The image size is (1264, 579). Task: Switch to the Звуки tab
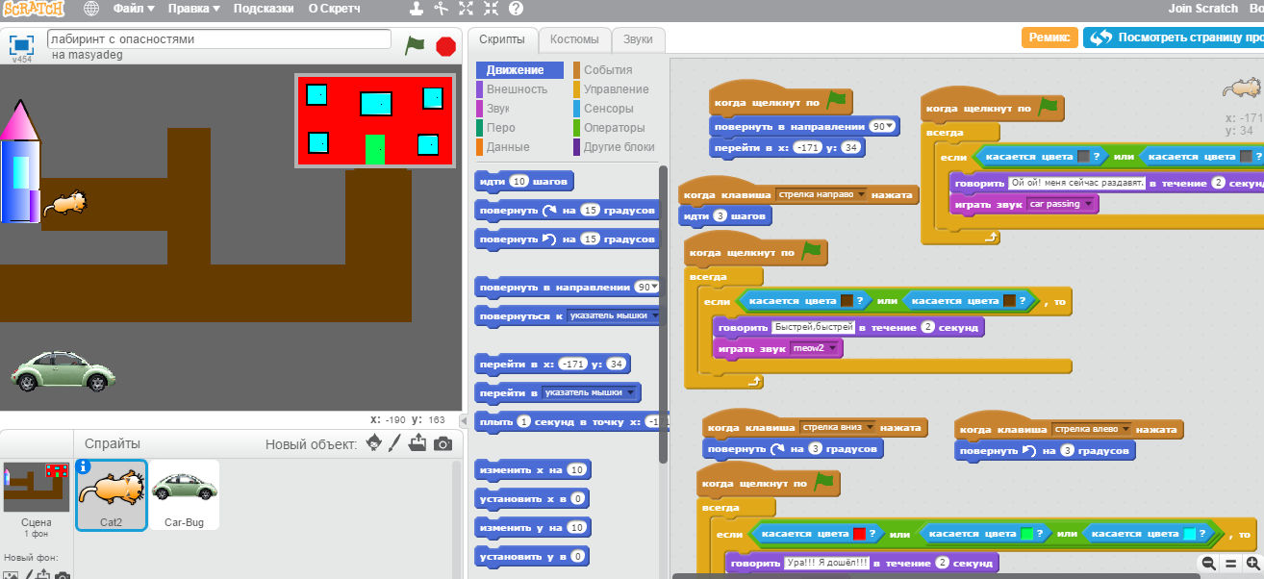638,39
